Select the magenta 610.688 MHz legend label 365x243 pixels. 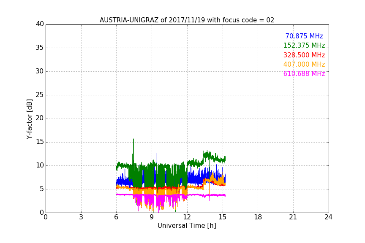[x=304, y=74]
